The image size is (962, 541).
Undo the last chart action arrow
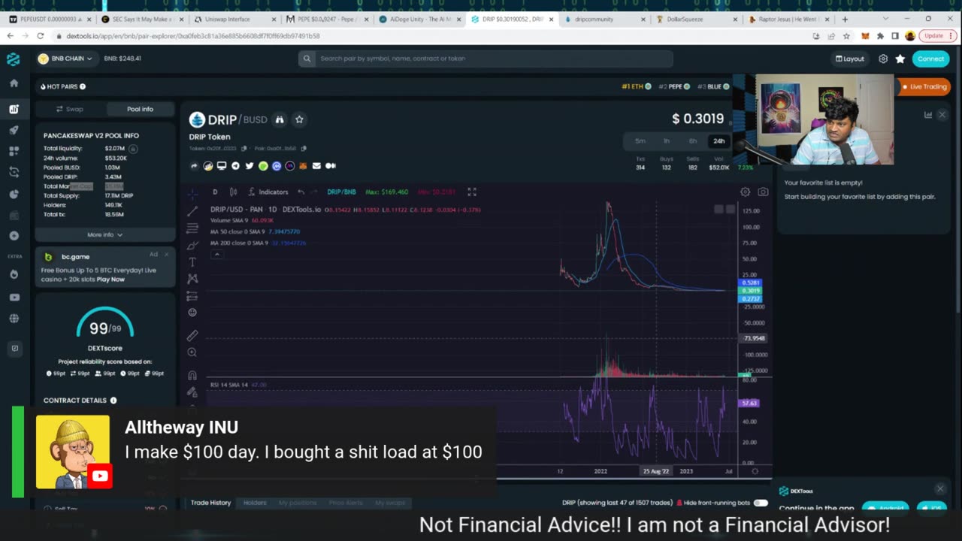(301, 192)
